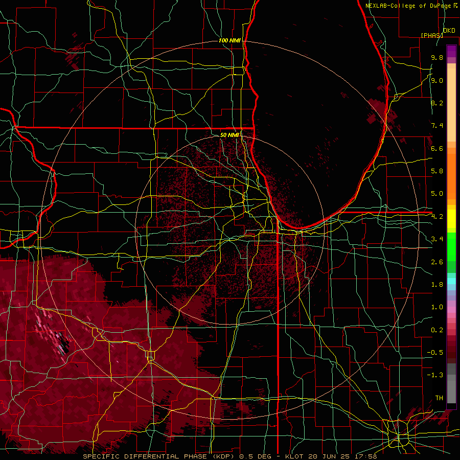Click the cyan segment of the color bar

451,281
